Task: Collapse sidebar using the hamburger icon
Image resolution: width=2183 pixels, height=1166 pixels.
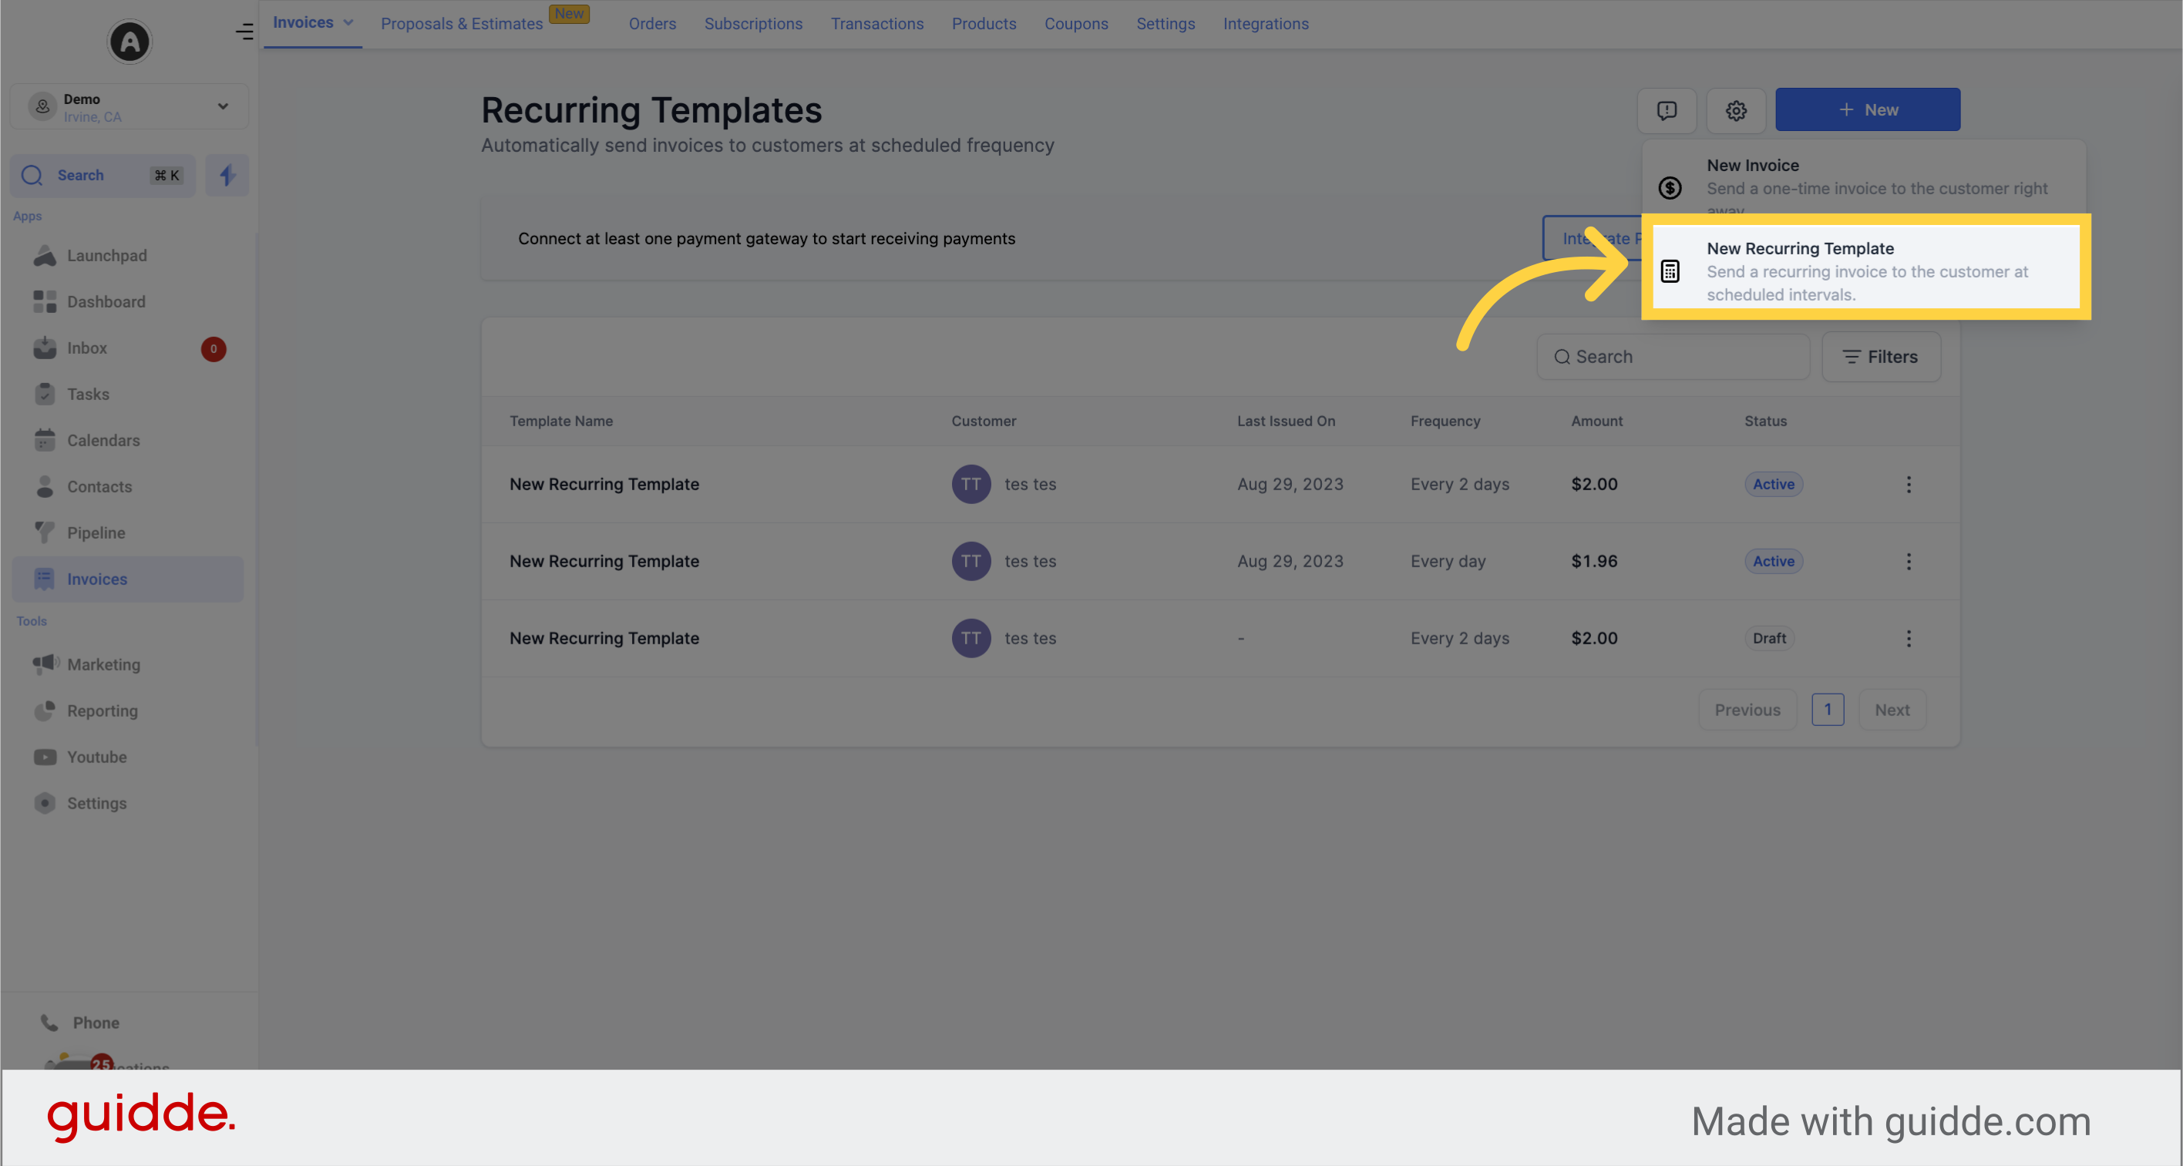Action: tap(244, 32)
